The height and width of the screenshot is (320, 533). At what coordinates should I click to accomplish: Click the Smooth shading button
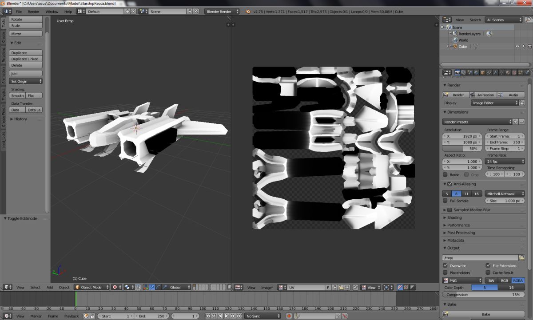(x=17, y=95)
